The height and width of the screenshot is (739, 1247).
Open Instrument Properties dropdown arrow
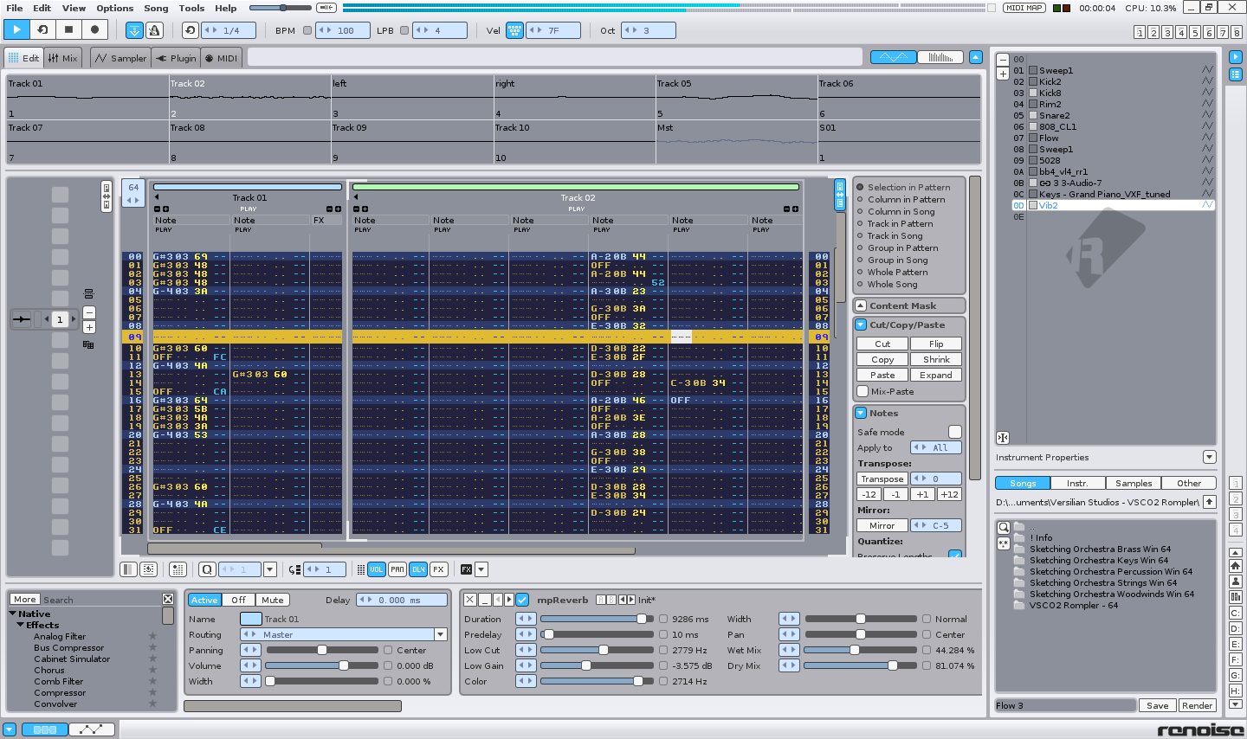1210,457
